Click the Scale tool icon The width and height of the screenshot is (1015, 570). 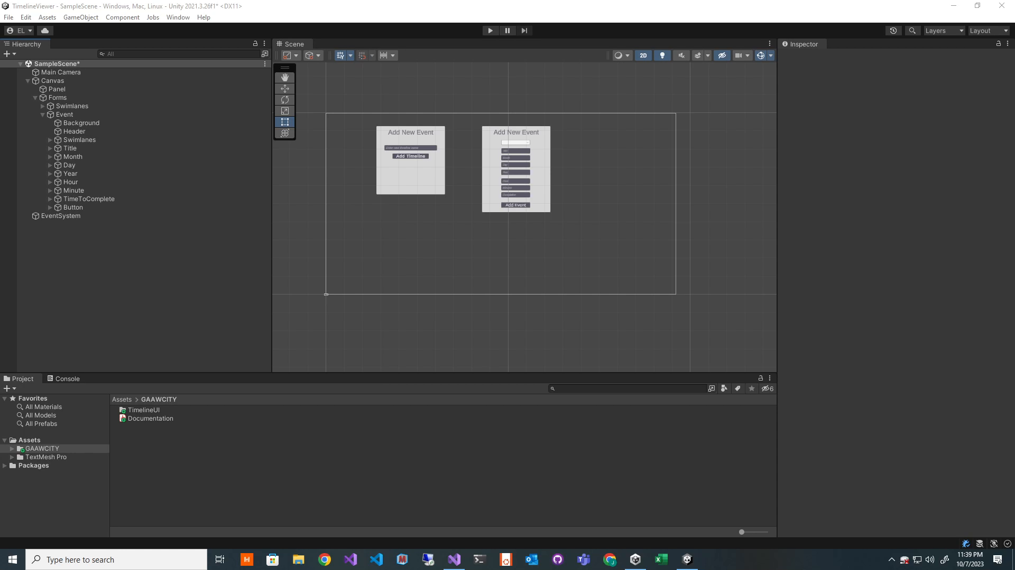point(284,111)
